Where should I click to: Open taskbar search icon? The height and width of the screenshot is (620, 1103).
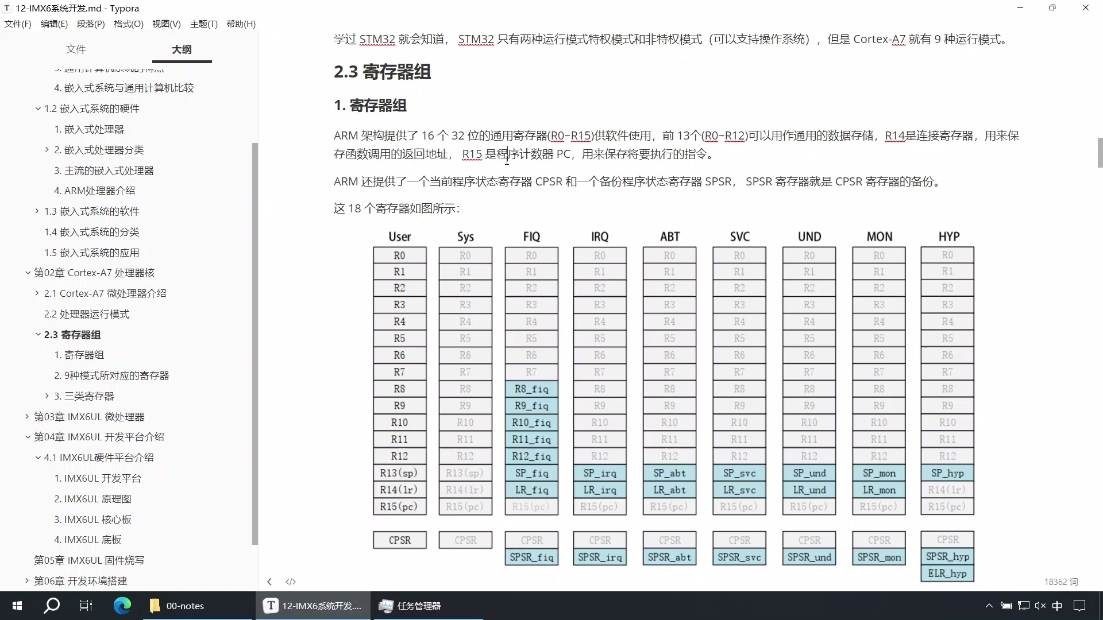(52, 606)
